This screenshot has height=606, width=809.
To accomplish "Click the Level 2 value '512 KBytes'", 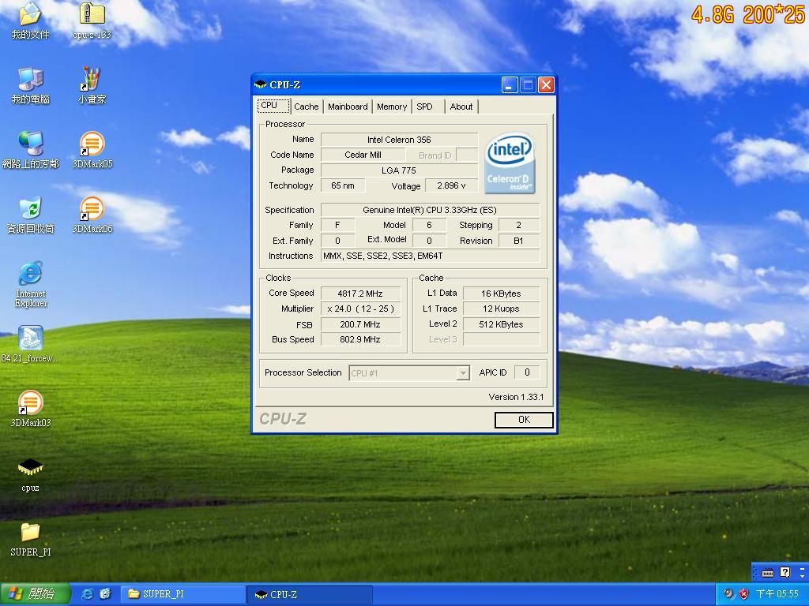I will point(501,324).
